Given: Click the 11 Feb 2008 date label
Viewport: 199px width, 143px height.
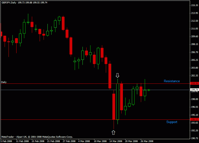Looking at the screenshot, I should [23, 141].
